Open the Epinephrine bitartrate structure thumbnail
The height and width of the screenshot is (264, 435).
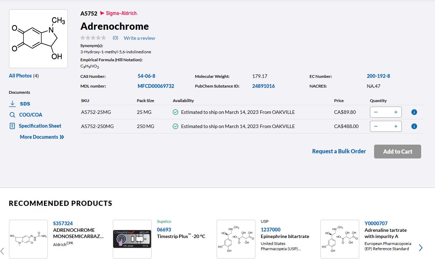[236, 239]
